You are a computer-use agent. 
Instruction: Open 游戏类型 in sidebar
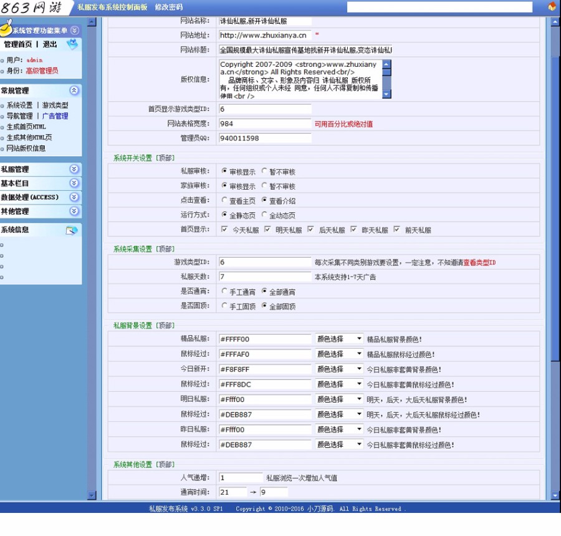tap(55, 105)
